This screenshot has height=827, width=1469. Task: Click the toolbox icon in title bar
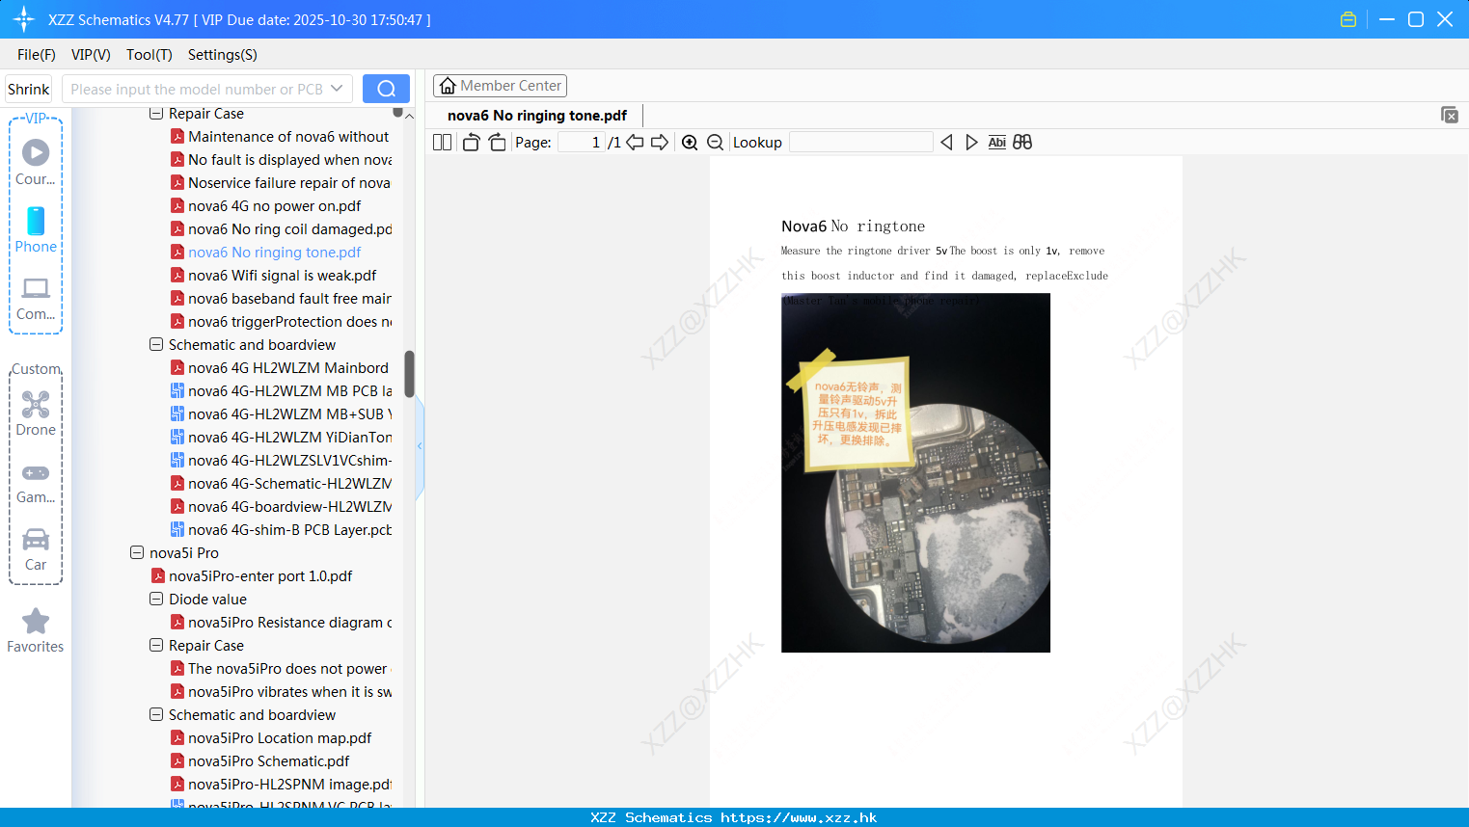1348,19
